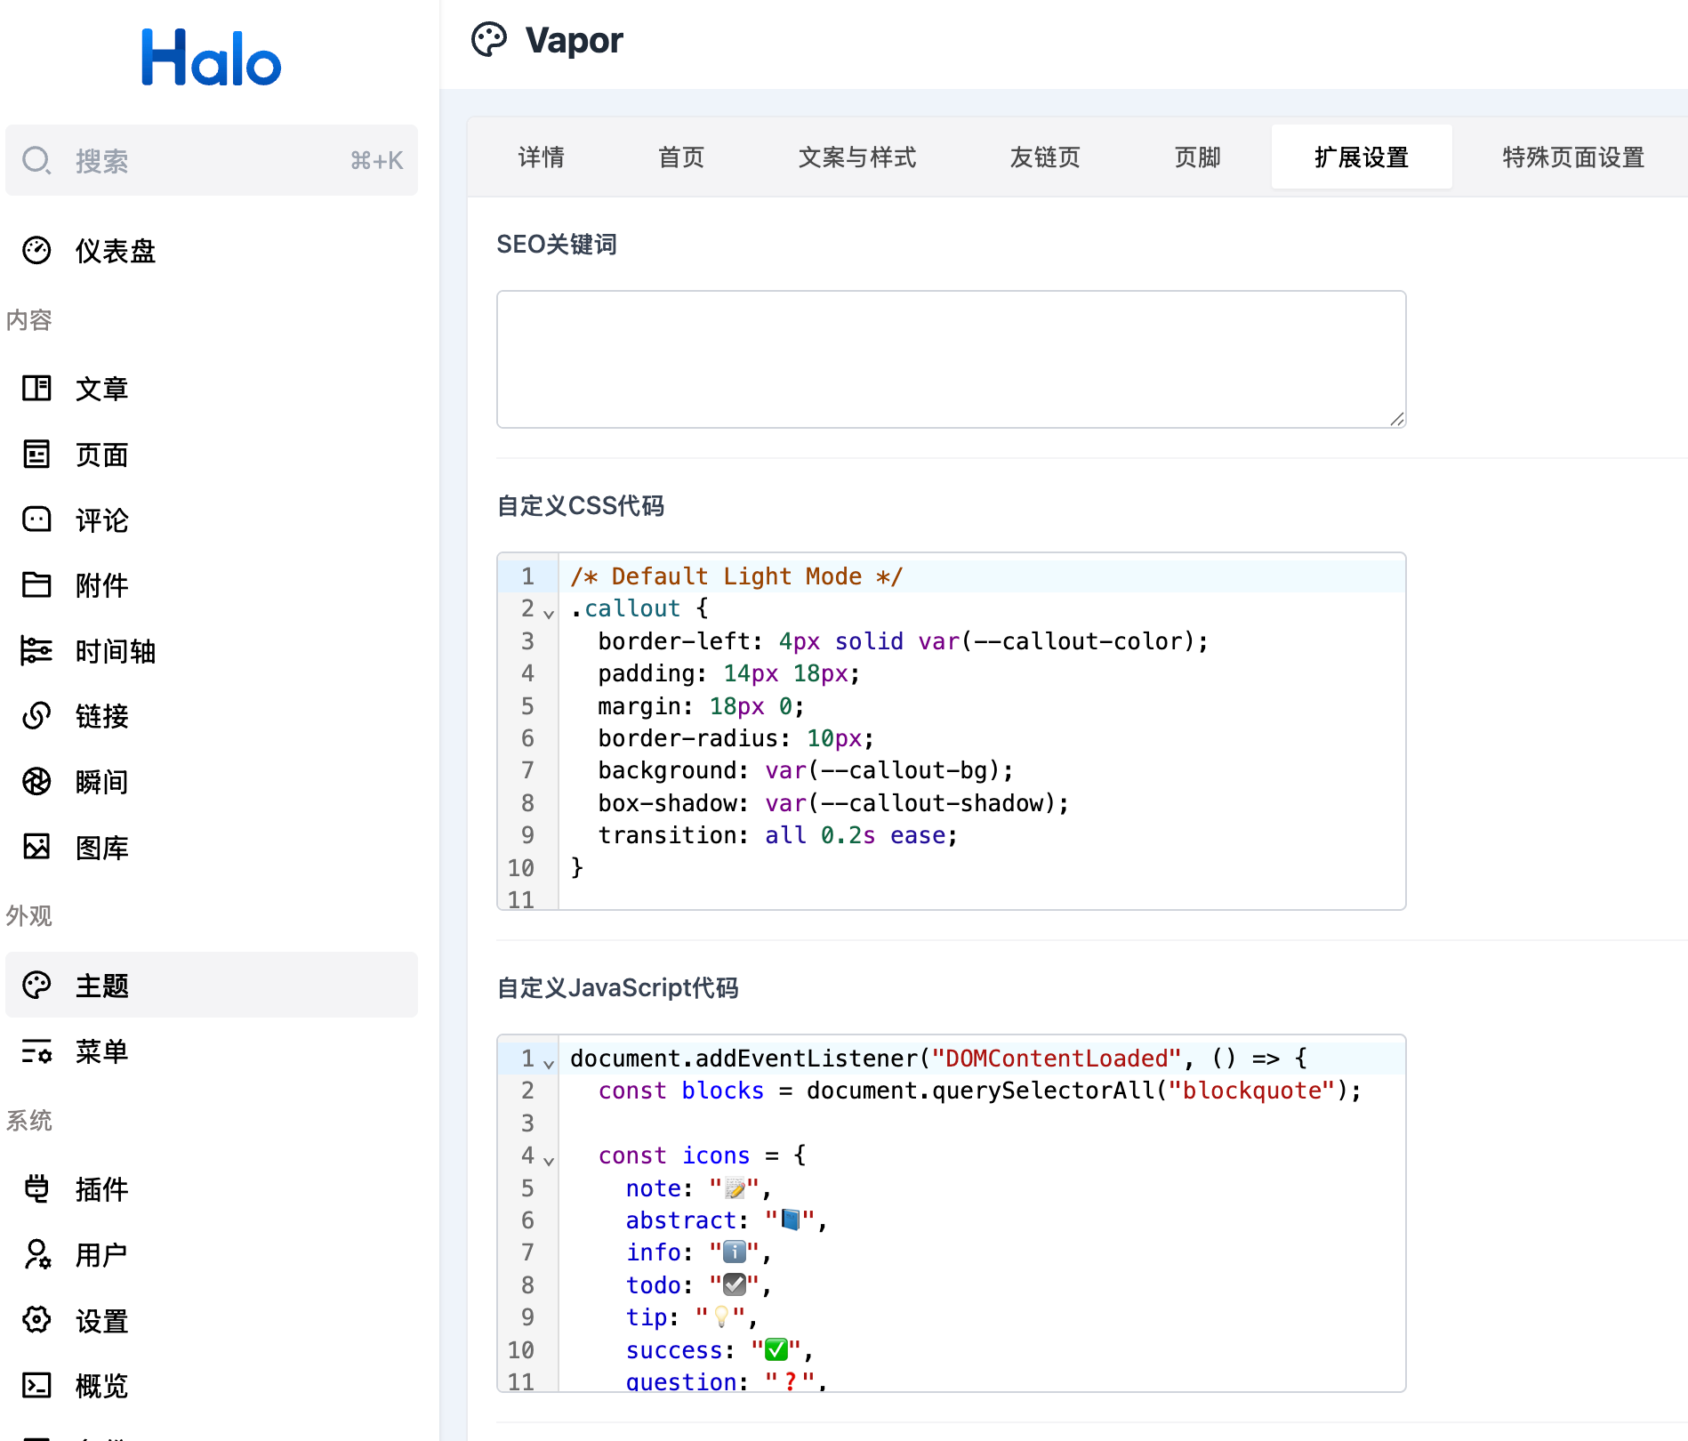Open the links chain icon
Viewport: 1688px width, 1441px height.
coord(36,716)
